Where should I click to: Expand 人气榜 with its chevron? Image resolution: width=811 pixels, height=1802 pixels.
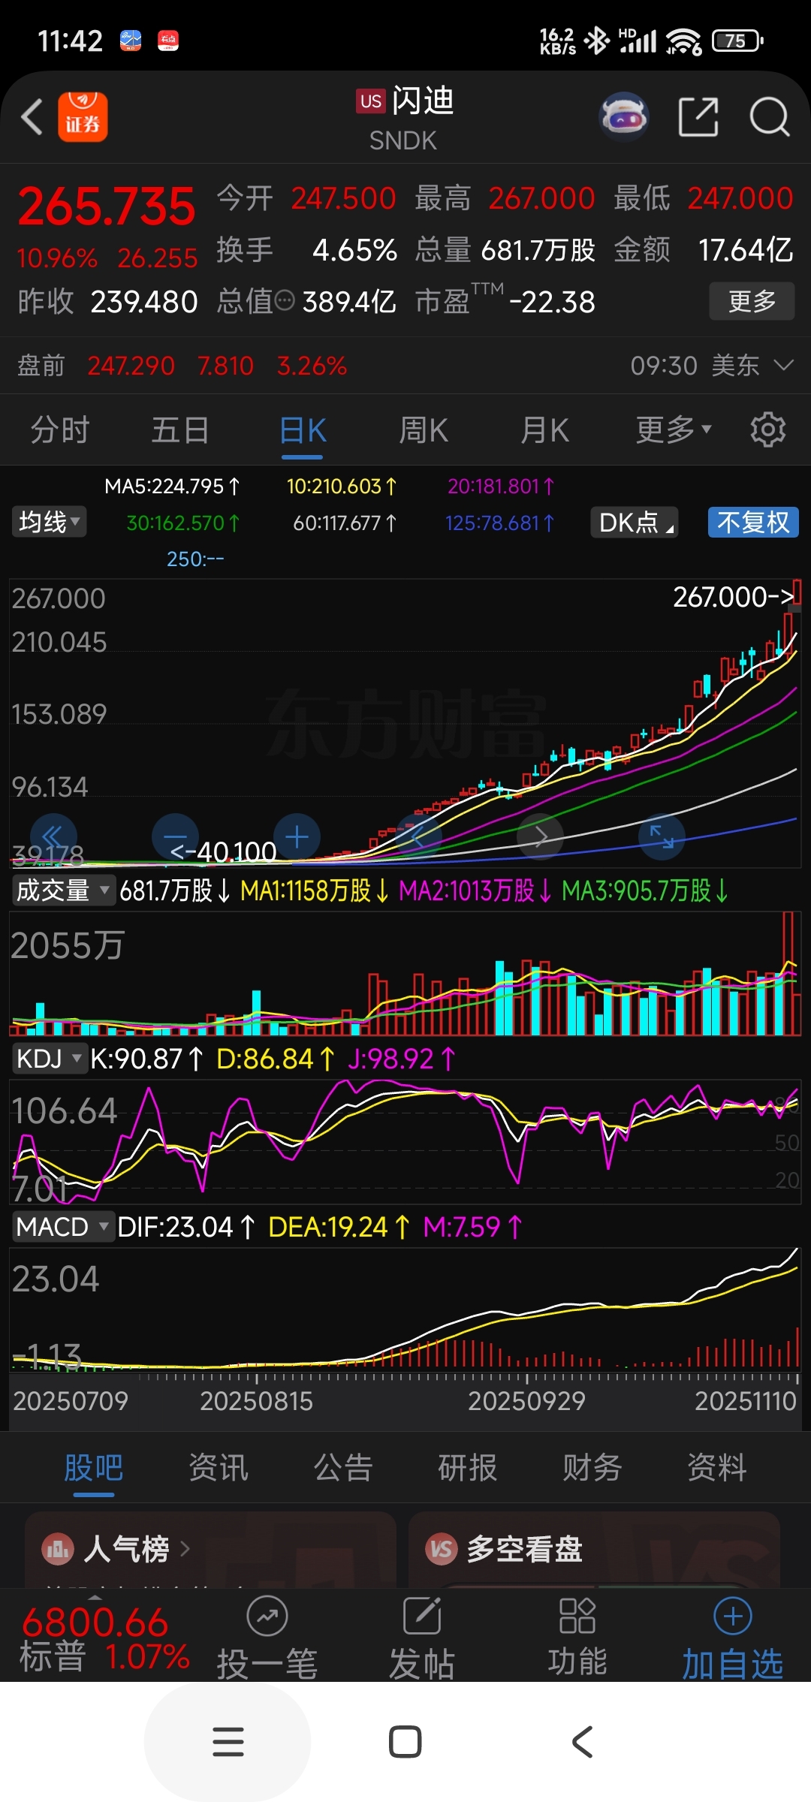pos(185,1549)
